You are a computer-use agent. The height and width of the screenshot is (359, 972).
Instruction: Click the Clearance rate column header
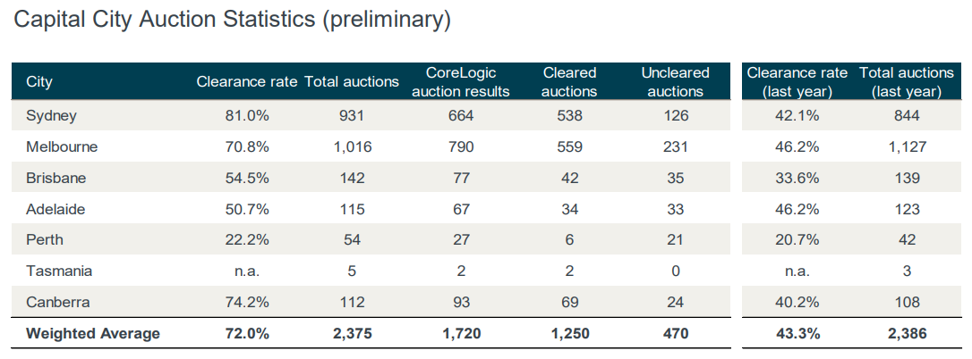click(x=247, y=82)
